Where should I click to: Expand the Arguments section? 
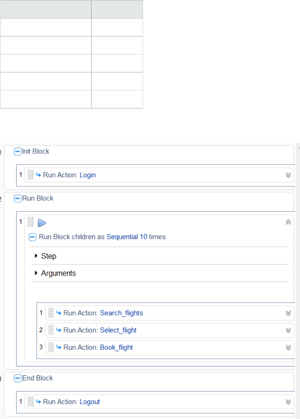coord(36,273)
